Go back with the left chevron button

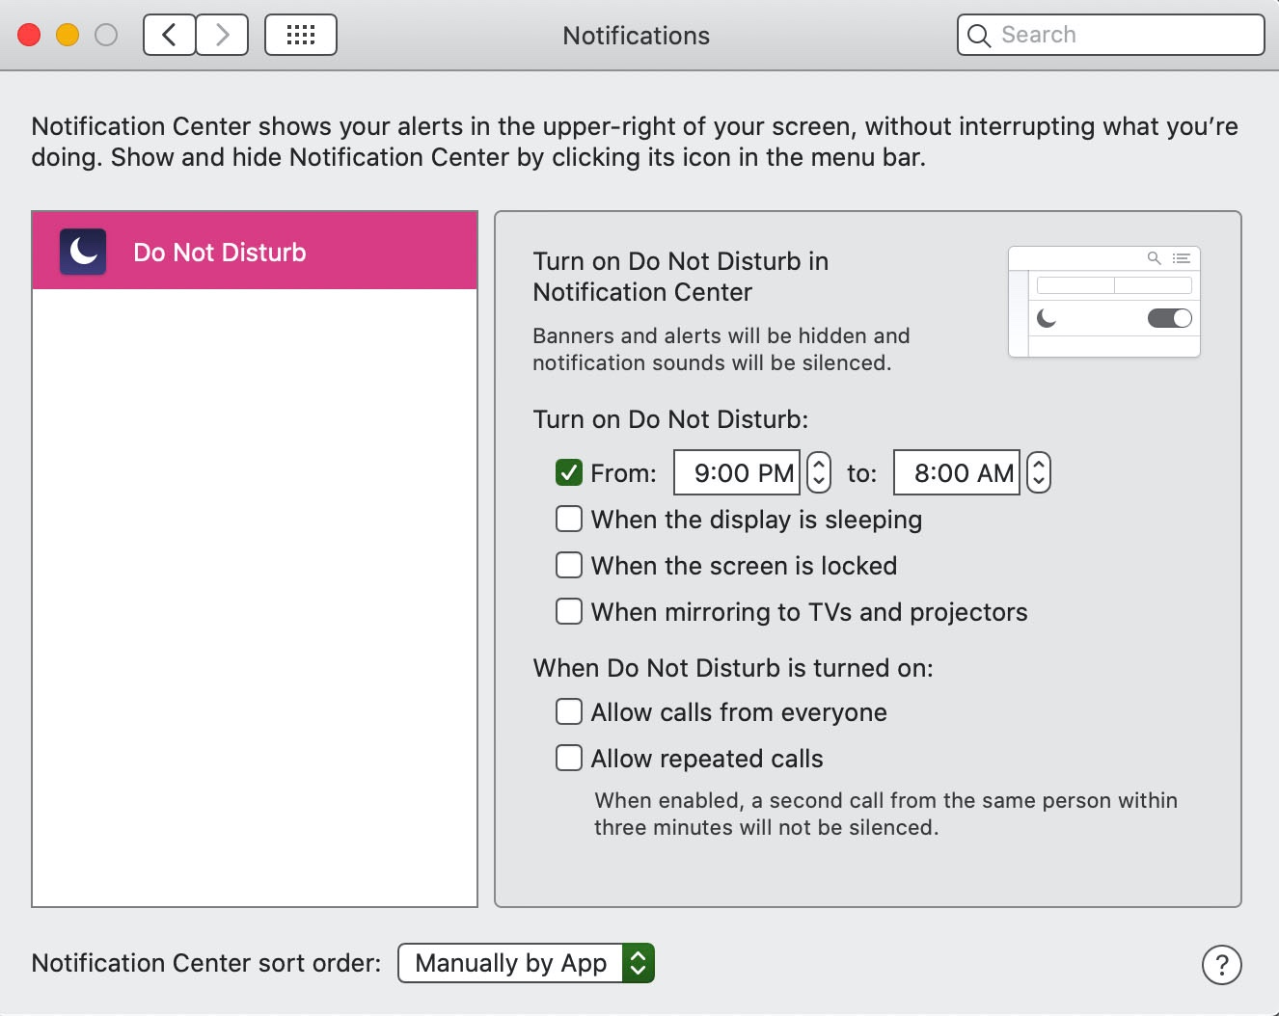(x=170, y=36)
